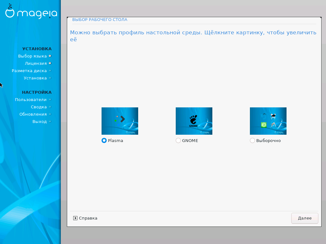Click the step bullet beside Пользователи
This screenshot has width=326, height=244.
click(x=50, y=100)
